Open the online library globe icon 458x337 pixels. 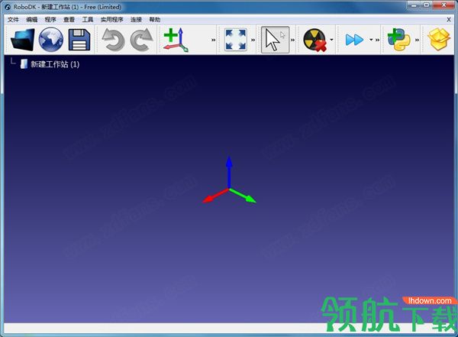point(51,40)
